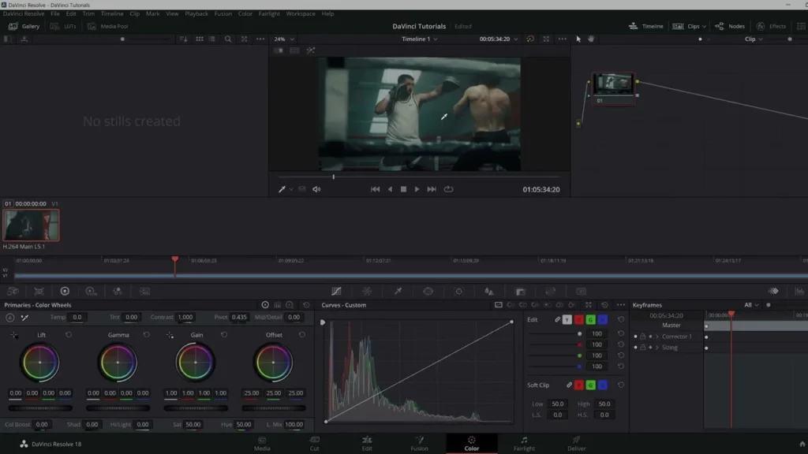Open the RGB Mixer palette
This screenshot has height=454, width=808.
tap(118, 292)
